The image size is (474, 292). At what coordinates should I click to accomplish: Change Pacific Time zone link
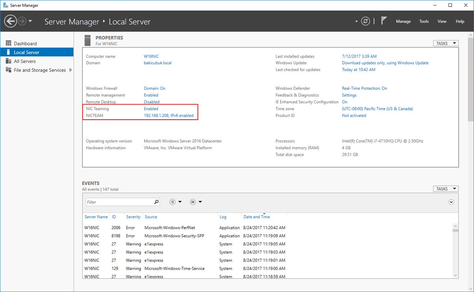pyautogui.click(x=377, y=108)
